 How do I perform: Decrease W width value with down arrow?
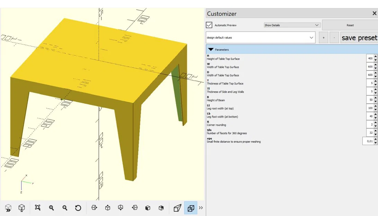[x=375, y=68]
